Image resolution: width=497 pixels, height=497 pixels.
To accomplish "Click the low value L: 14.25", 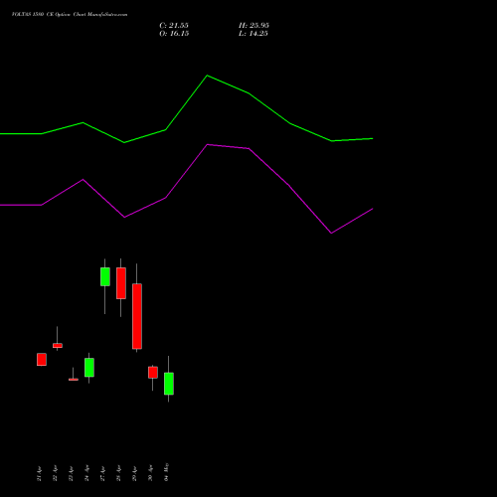I will point(253,34).
